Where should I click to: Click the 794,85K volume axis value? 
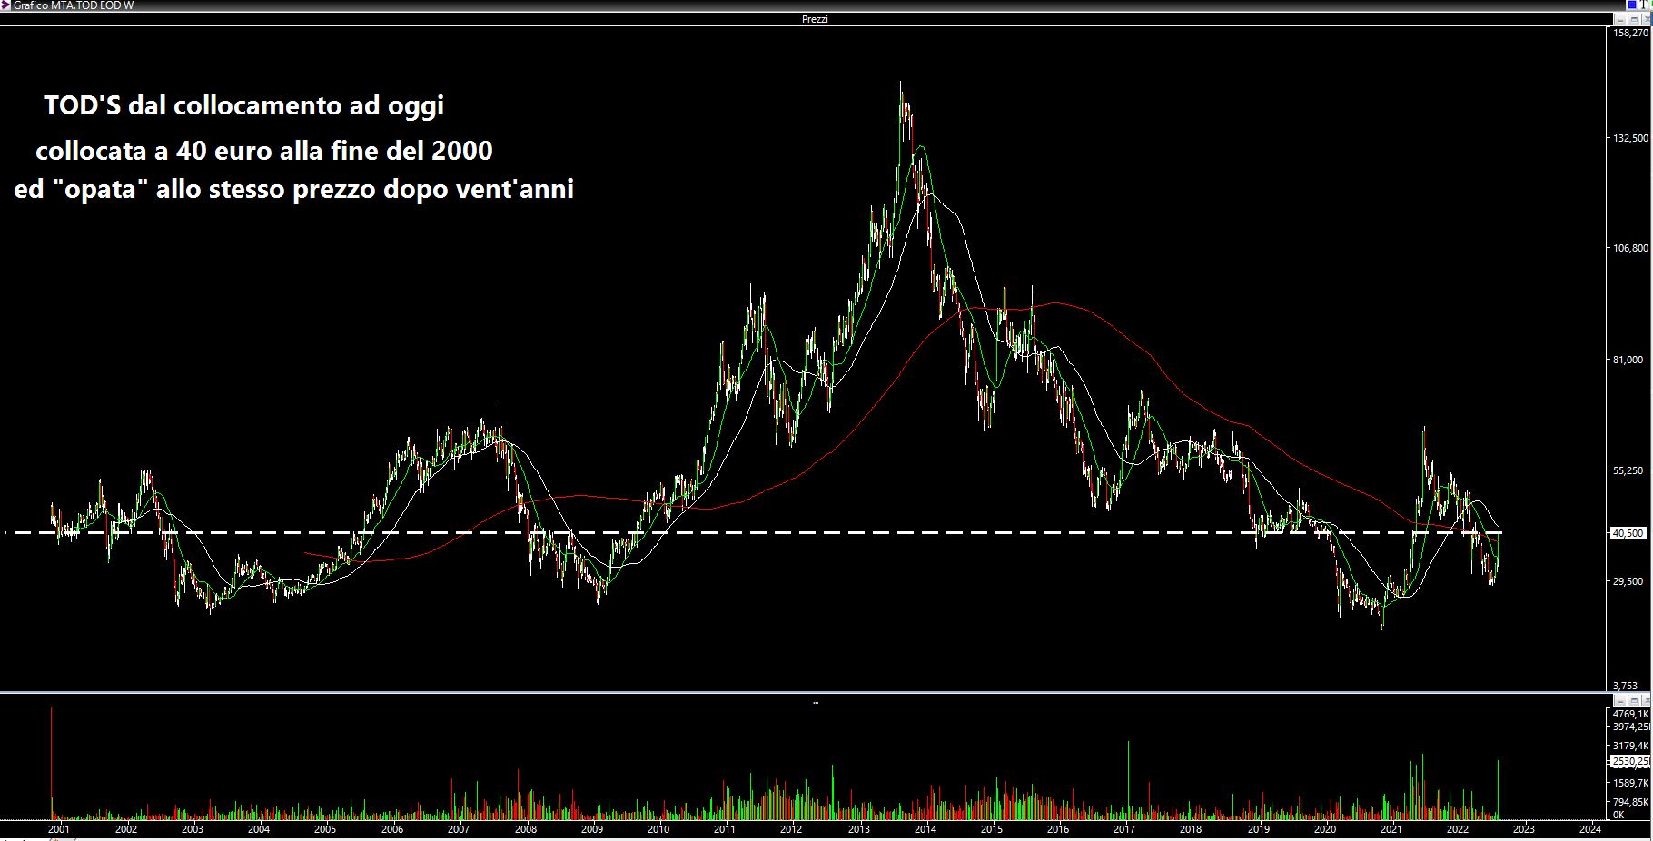tap(1630, 802)
